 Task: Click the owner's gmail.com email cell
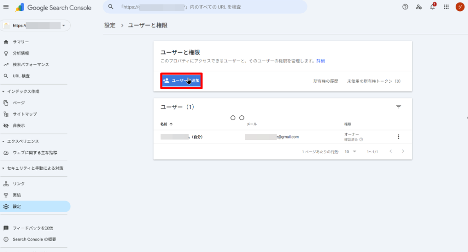coord(272,137)
